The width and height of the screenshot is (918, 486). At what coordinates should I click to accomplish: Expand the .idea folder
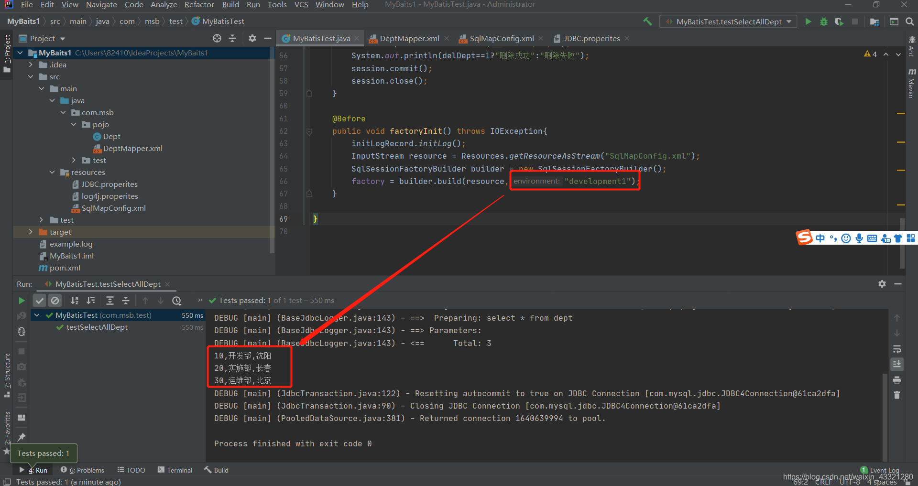pos(31,65)
